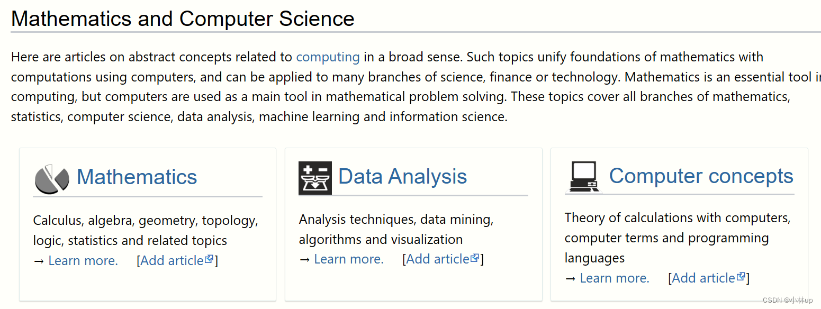The width and height of the screenshot is (821, 309).
Task: Click the computer icon beside Computer concepts
Action: tap(584, 176)
